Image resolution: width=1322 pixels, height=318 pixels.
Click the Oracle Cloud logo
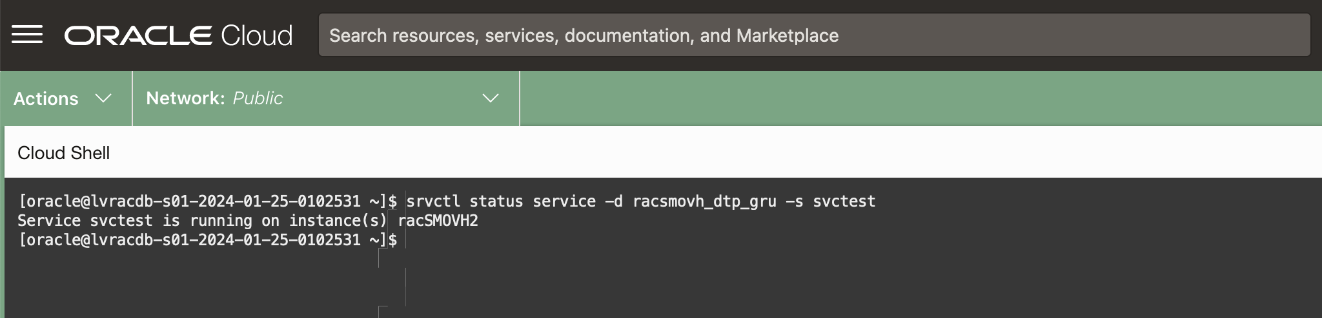(x=178, y=35)
